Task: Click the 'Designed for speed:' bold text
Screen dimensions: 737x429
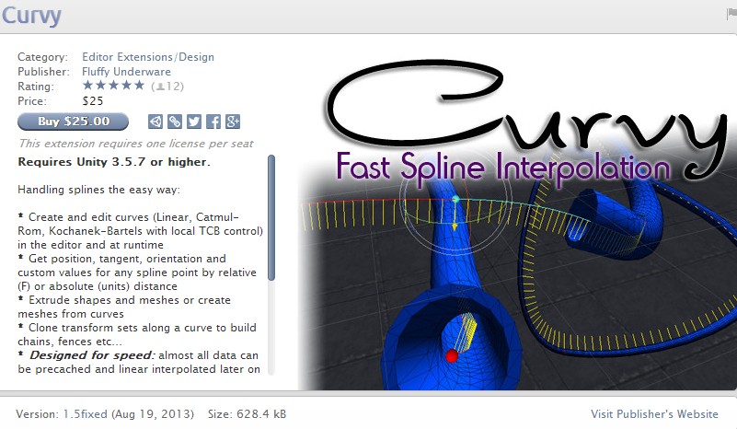Action: [92, 355]
